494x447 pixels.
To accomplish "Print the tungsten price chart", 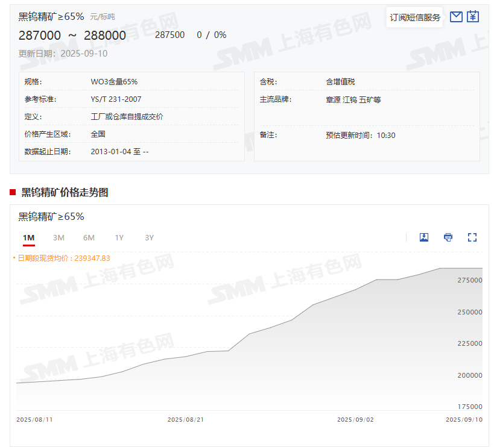I will coord(448,237).
